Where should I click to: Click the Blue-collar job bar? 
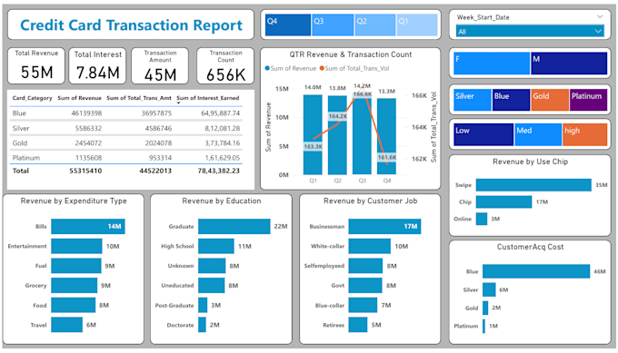click(363, 306)
